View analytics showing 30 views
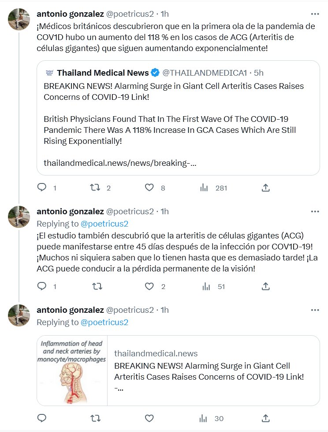This screenshot has height=432, width=328. 204,418
